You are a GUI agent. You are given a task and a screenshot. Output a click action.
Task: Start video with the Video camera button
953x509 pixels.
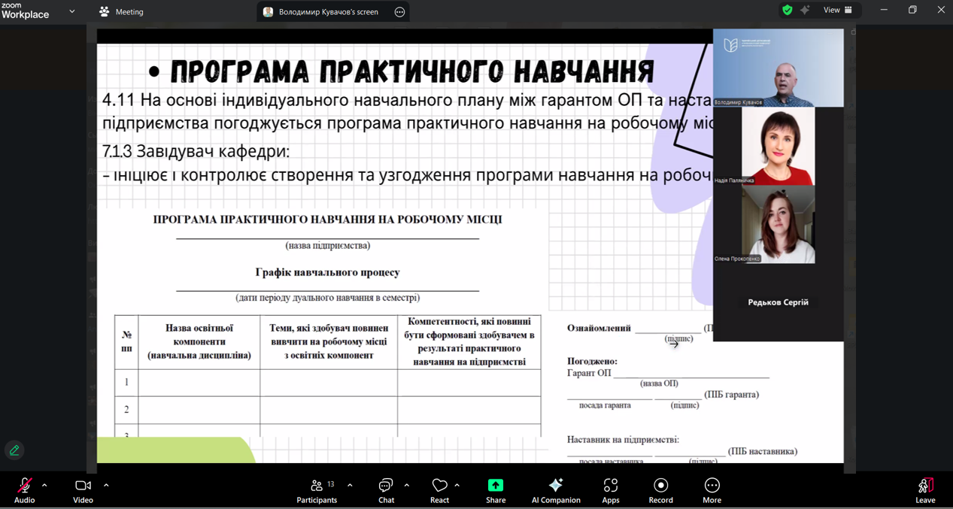click(x=83, y=490)
